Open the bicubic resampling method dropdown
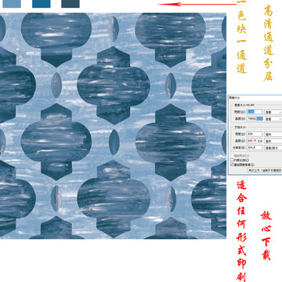282x282 pixels. (x=265, y=170)
